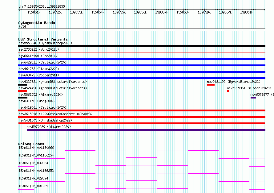Open nsv4337821 (gnomADStructuralVariants) label
The width and height of the screenshot is (274, 193).
(x=53, y=82)
